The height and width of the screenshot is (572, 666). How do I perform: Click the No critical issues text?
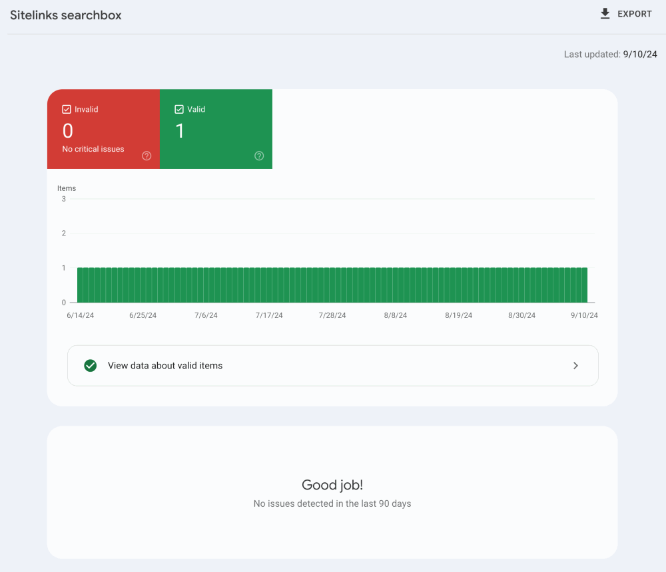pos(93,149)
